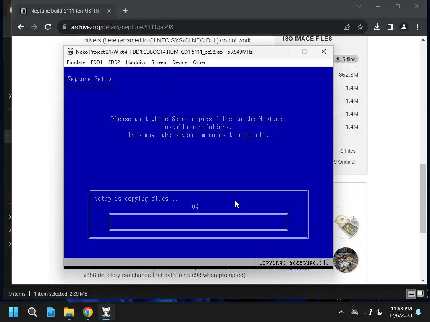Screen dimensions: 430x322
Task: Click the scroll up arrow of page
Action: [x=423, y=40]
